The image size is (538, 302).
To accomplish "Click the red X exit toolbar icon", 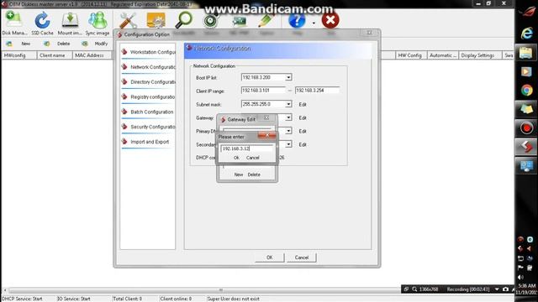I will 330,20.
